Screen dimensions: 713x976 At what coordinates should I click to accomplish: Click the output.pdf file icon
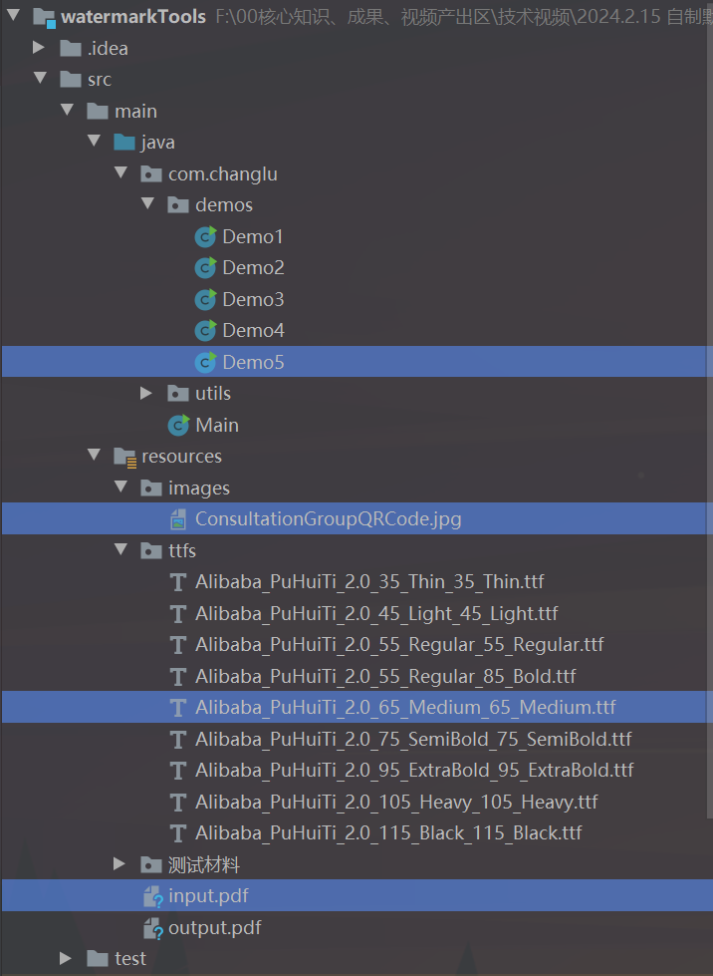(x=151, y=927)
